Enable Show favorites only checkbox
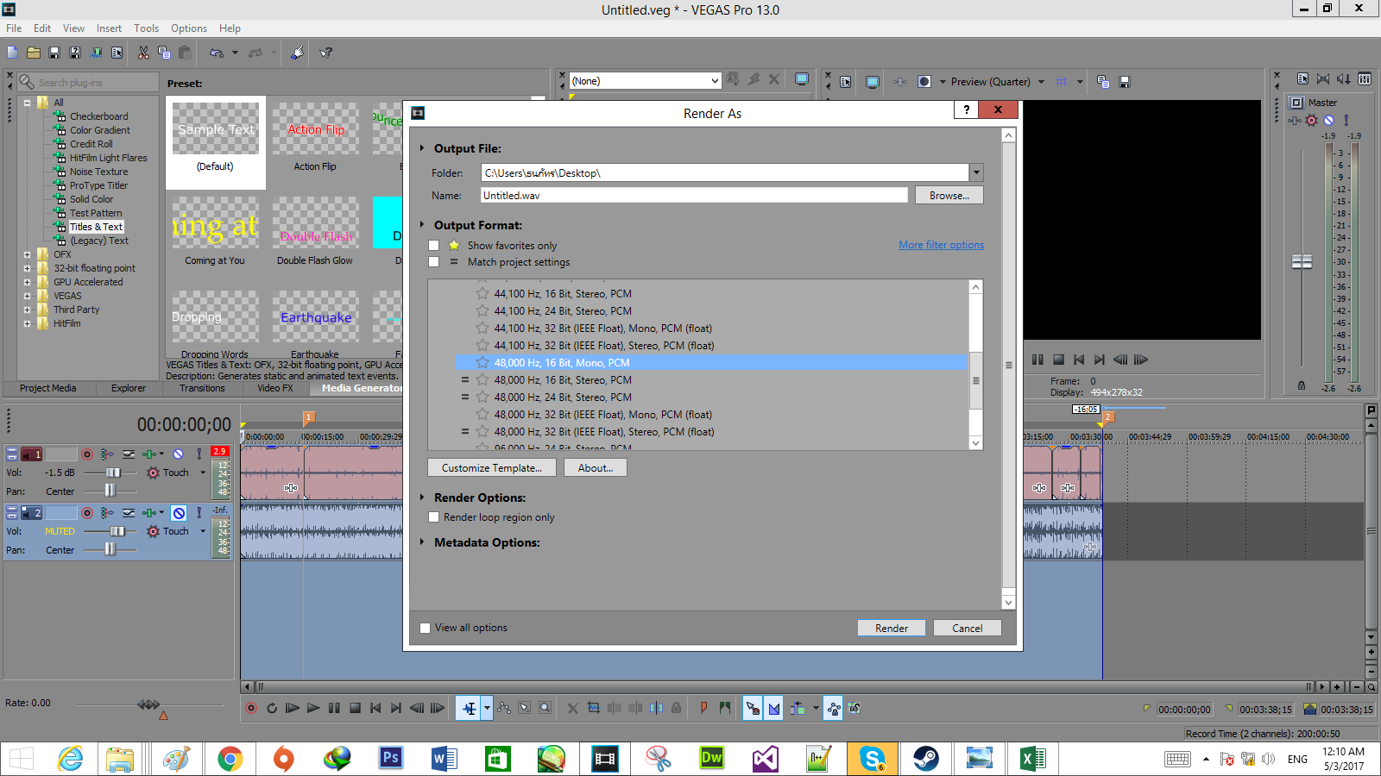Image resolution: width=1381 pixels, height=776 pixels. click(433, 246)
